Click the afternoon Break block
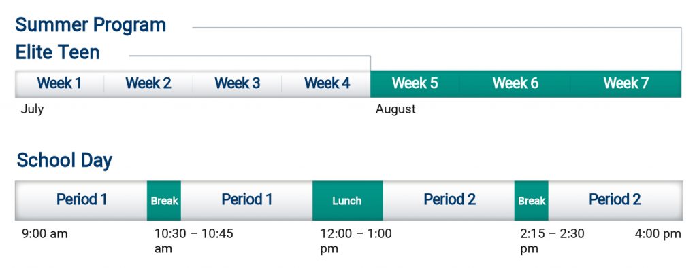 tap(532, 200)
